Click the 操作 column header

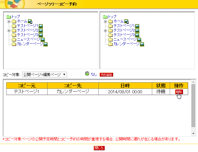179,86
